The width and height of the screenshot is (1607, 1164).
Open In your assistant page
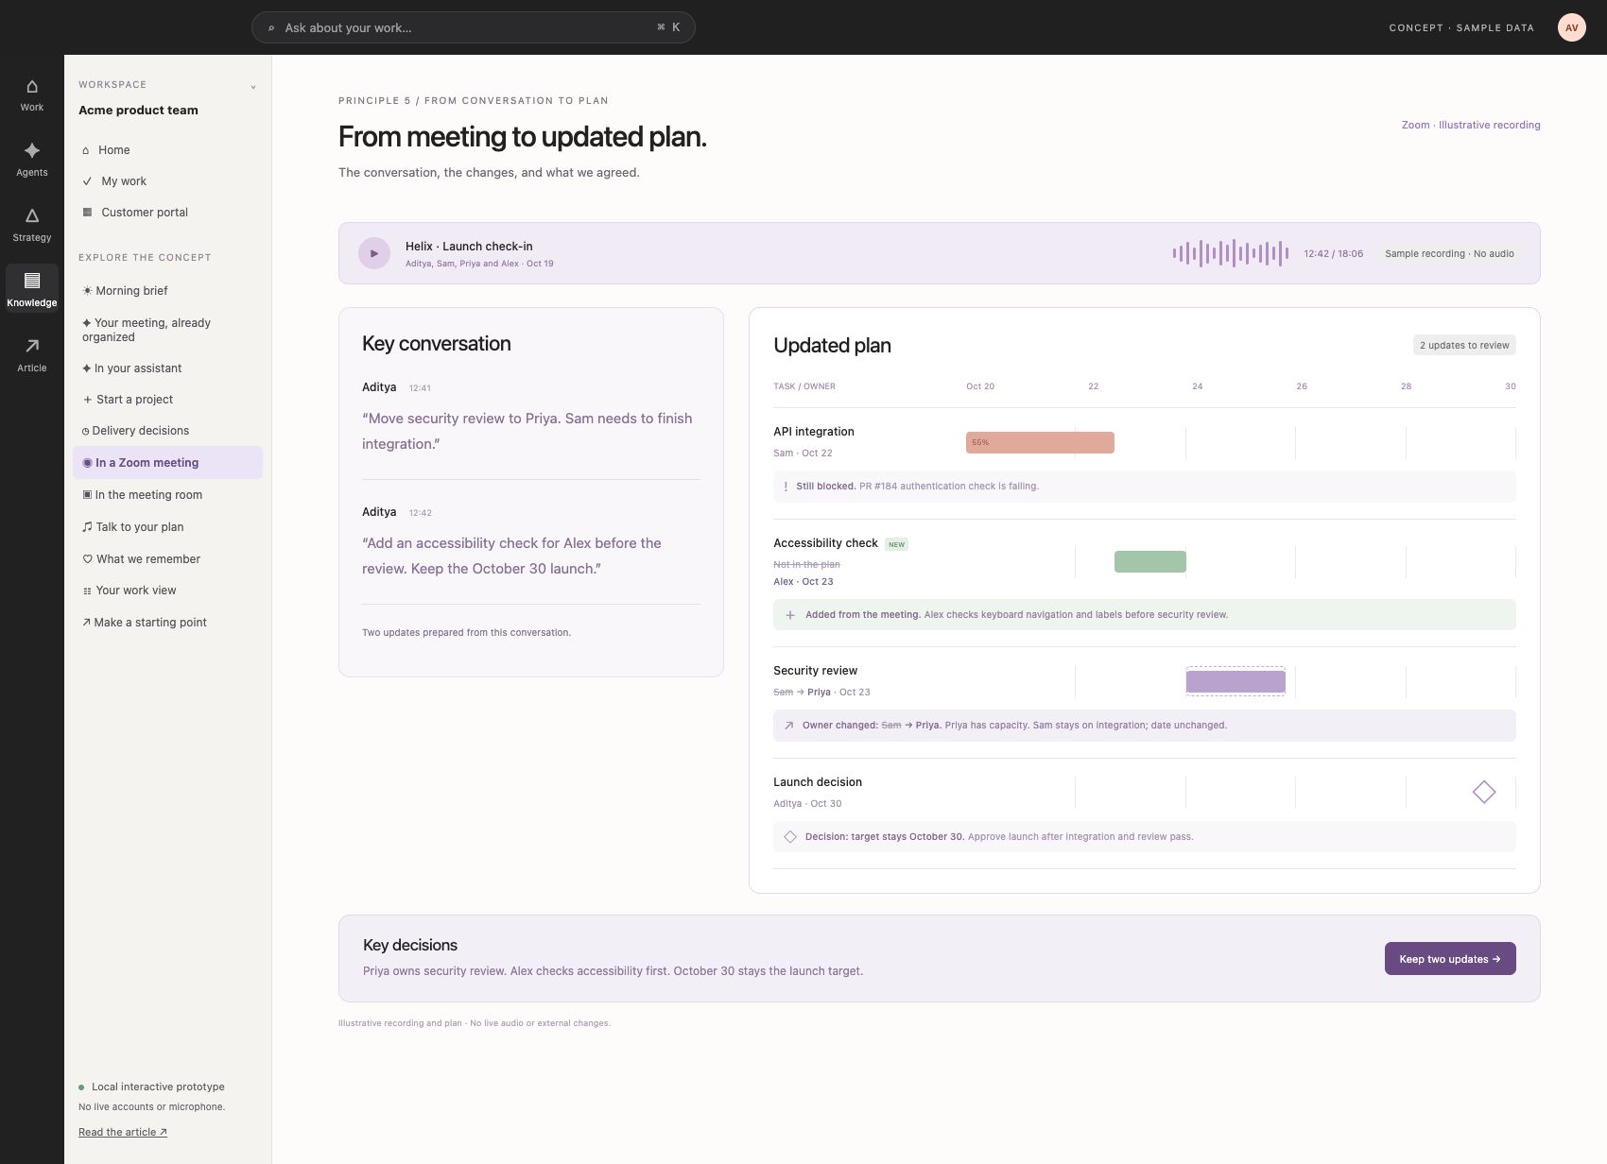tap(167, 368)
